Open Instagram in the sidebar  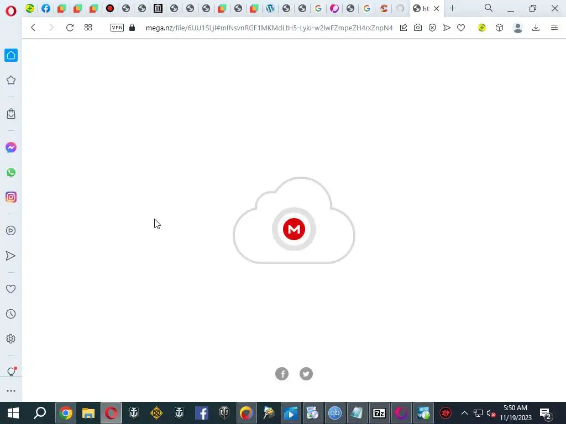click(11, 197)
